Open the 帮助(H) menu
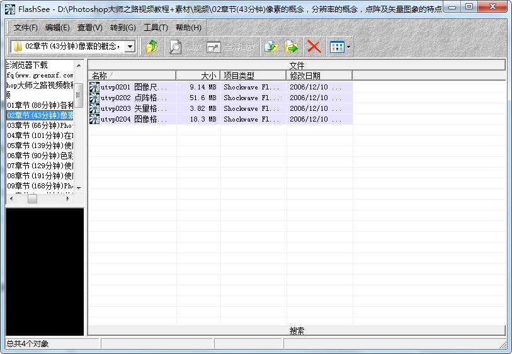 tap(188, 28)
